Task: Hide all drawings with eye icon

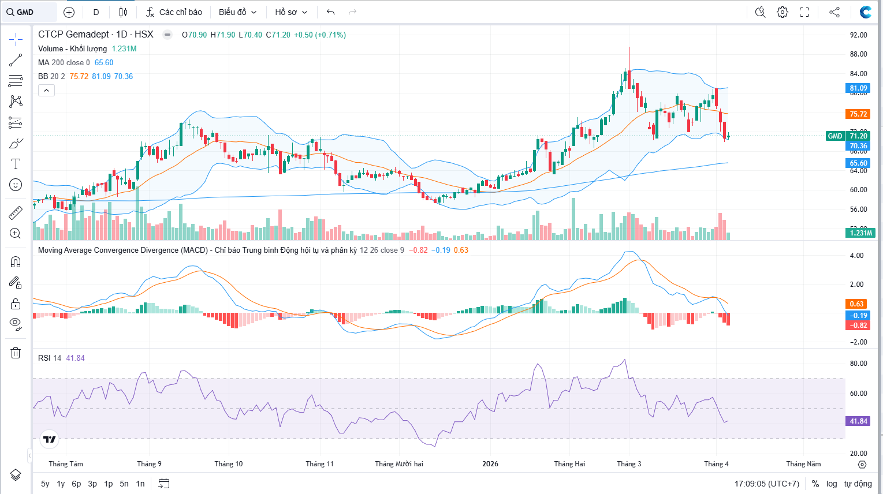Action: (16, 323)
